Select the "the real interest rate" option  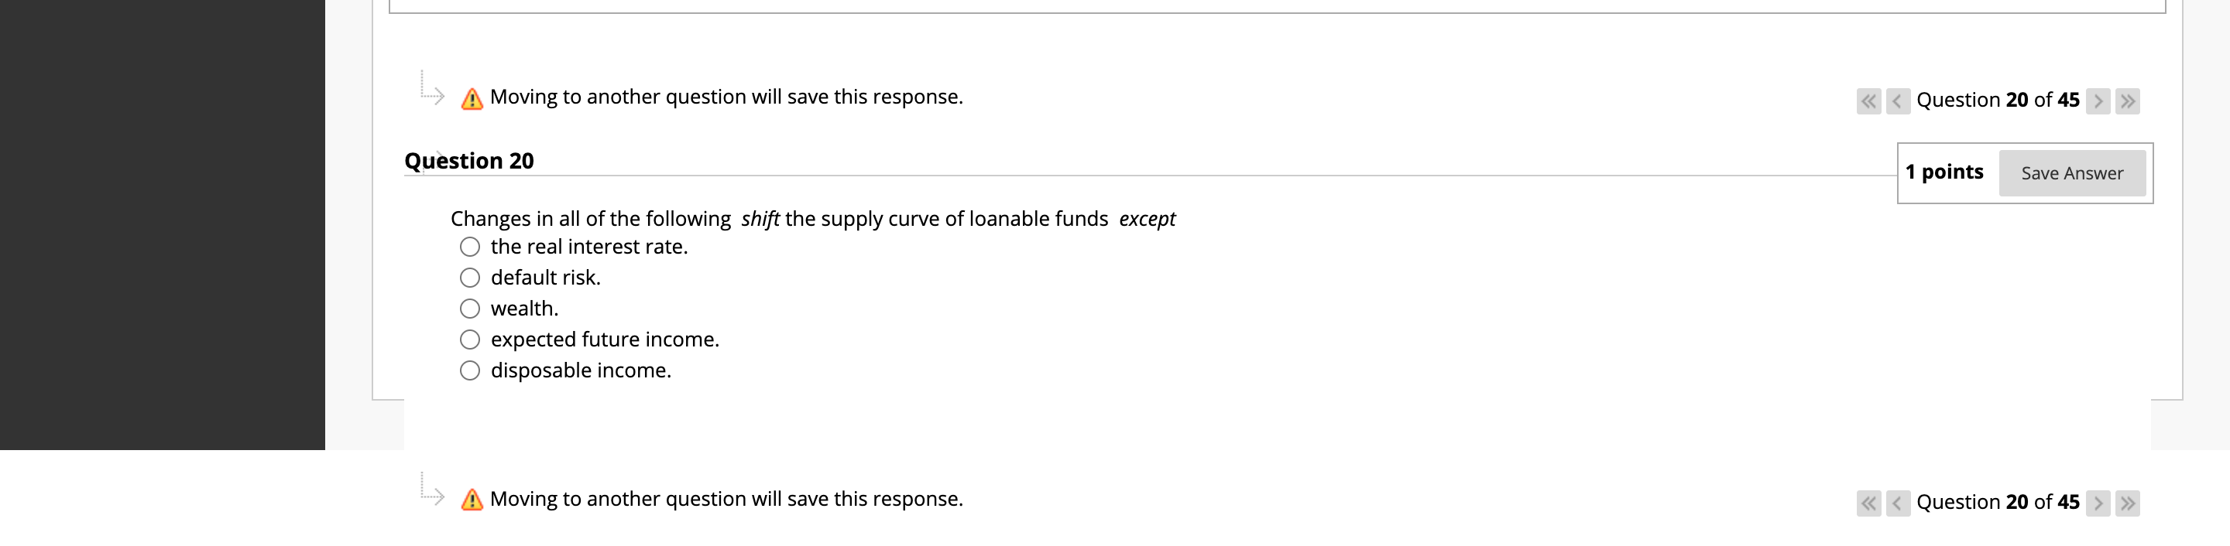click(x=468, y=247)
